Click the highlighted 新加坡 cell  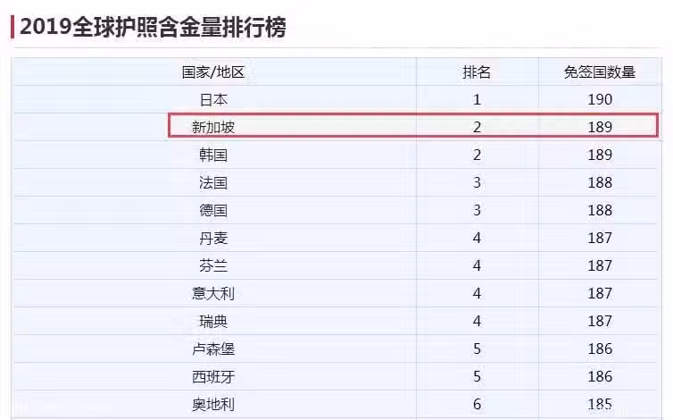pos(213,127)
